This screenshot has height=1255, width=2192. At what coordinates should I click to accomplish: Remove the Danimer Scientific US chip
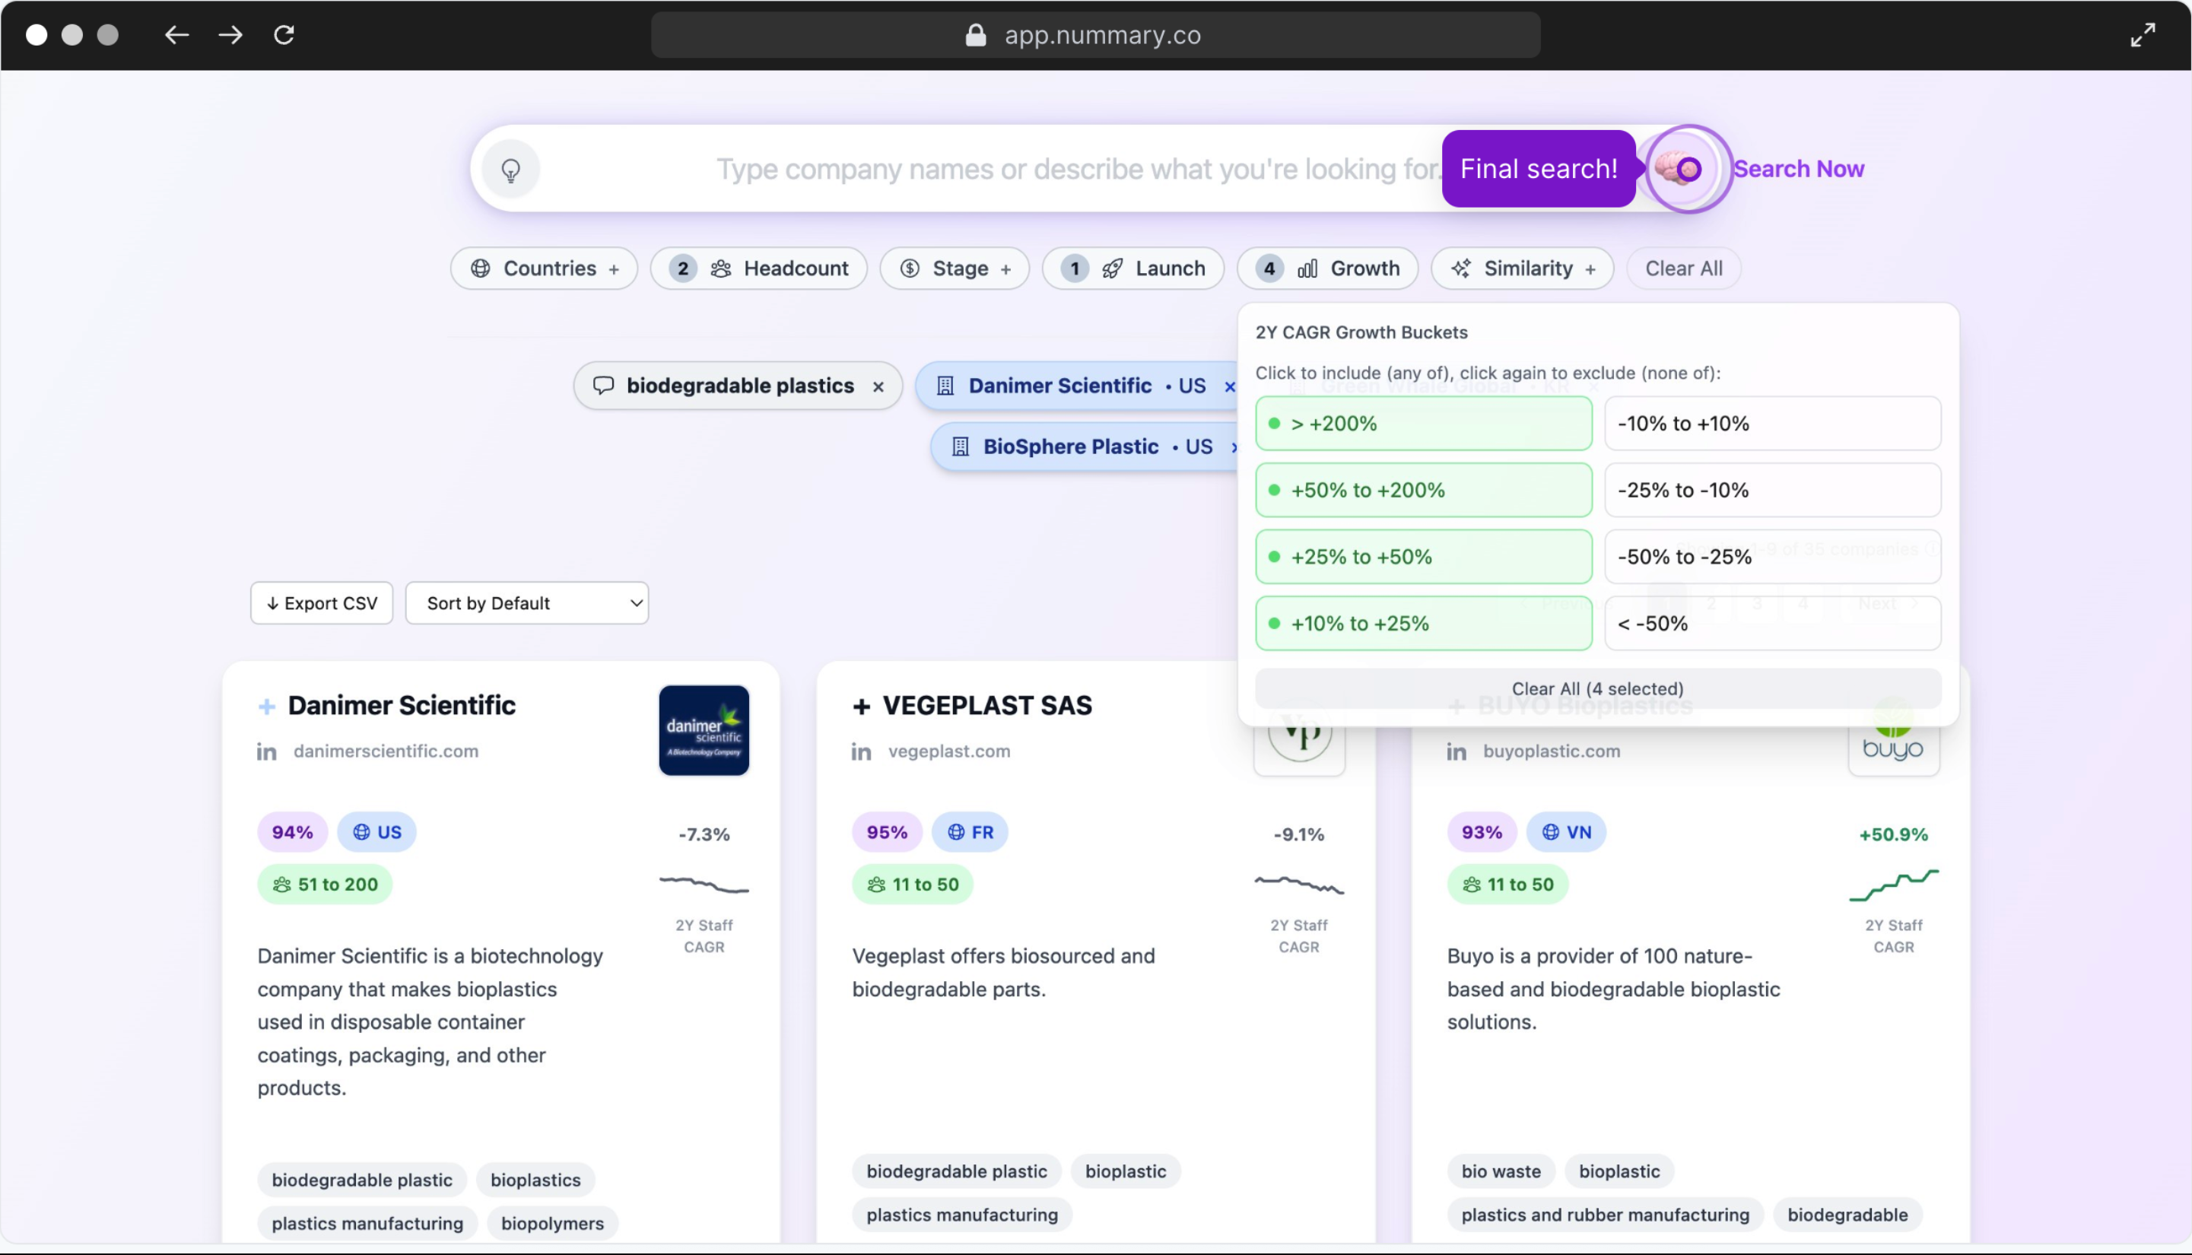click(x=1230, y=387)
